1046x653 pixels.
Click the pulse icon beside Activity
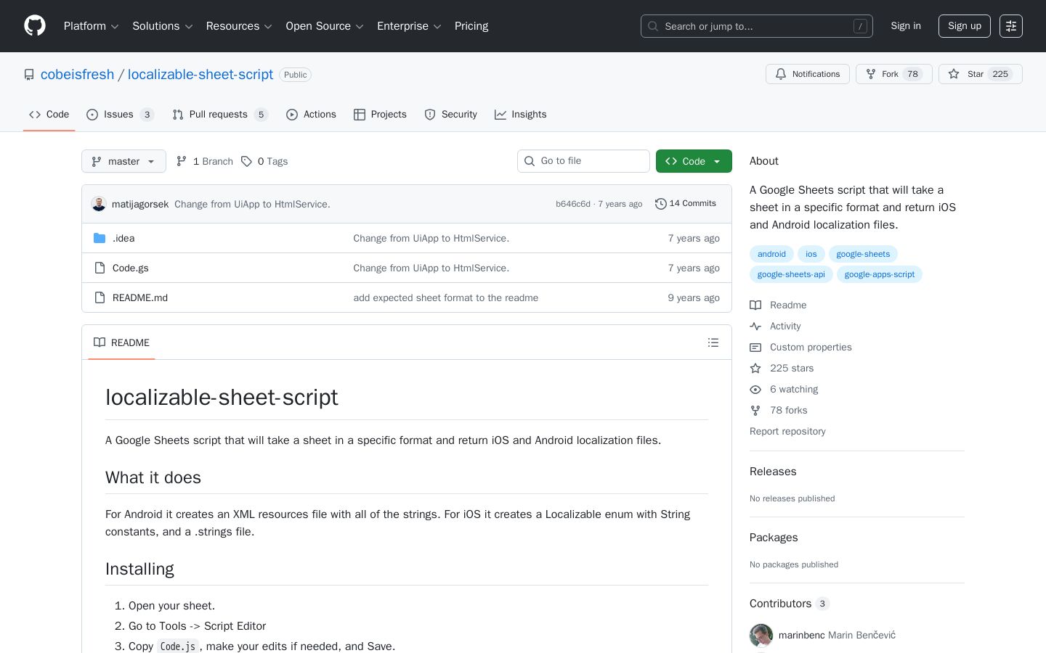[755, 326]
